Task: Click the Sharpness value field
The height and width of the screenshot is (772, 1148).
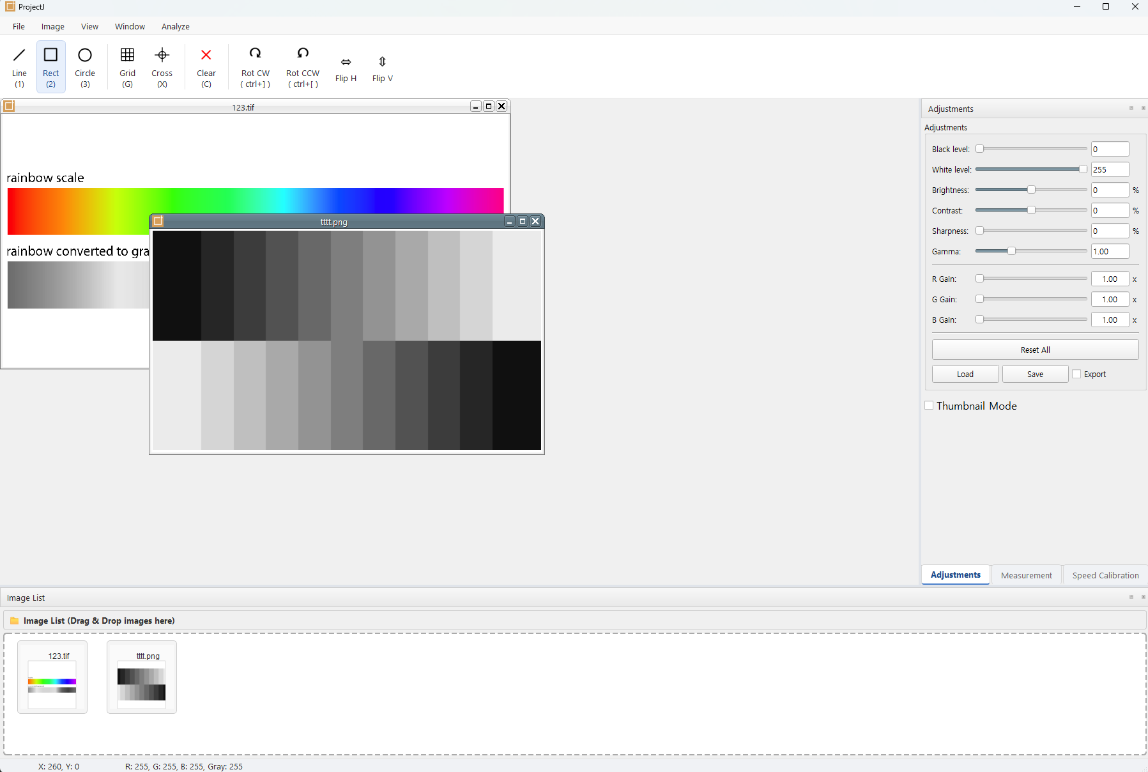Action: coord(1110,231)
